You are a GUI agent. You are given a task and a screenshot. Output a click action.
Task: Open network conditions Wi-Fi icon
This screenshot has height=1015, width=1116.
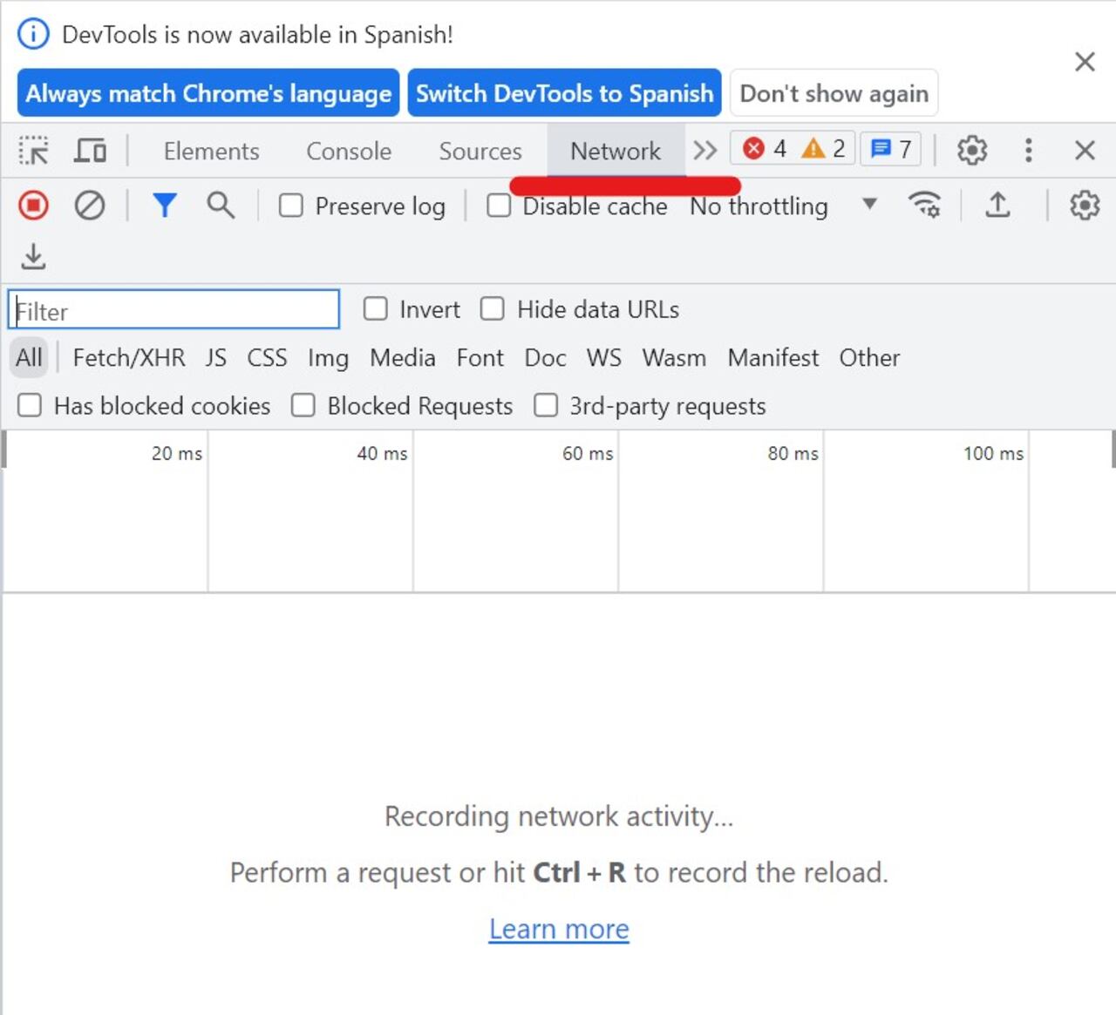tap(924, 206)
